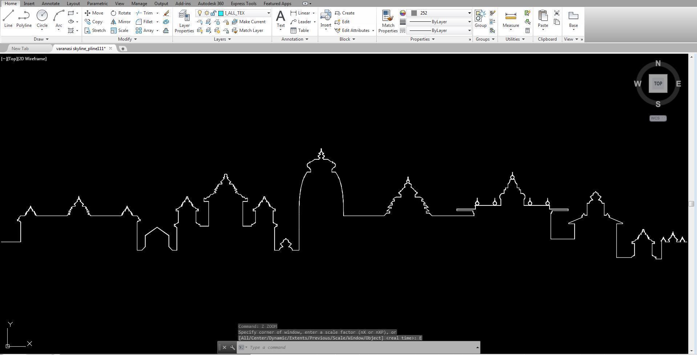Open the Trim tool dropdown arrow
Screen dimensions: 697x355
(158, 13)
